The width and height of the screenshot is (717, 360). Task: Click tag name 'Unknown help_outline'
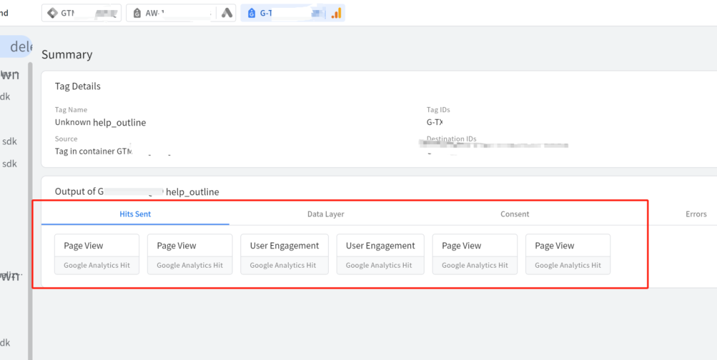tap(100, 123)
